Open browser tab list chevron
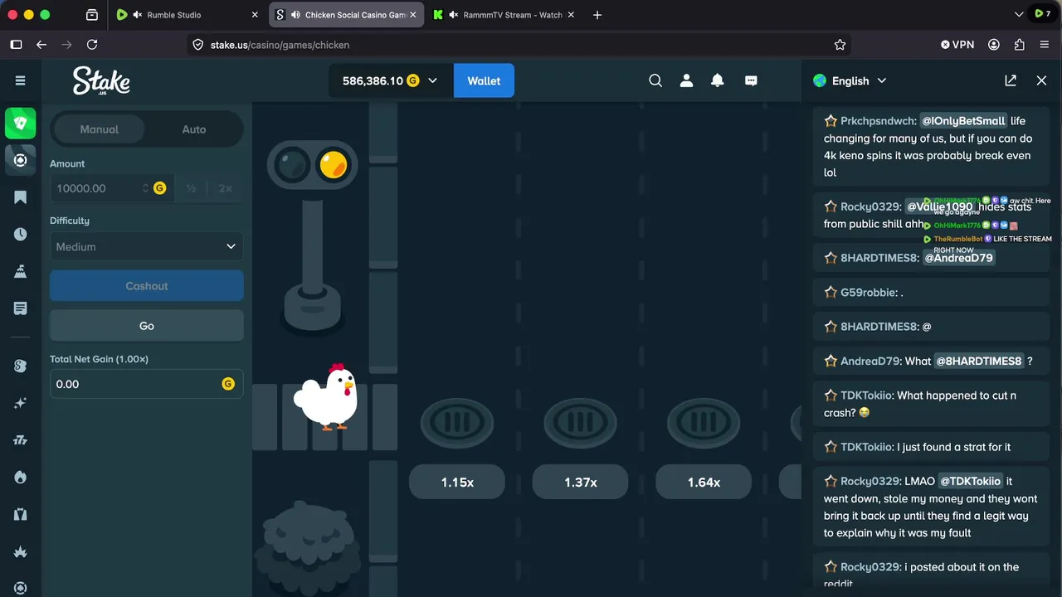The width and height of the screenshot is (1062, 597). [1019, 15]
